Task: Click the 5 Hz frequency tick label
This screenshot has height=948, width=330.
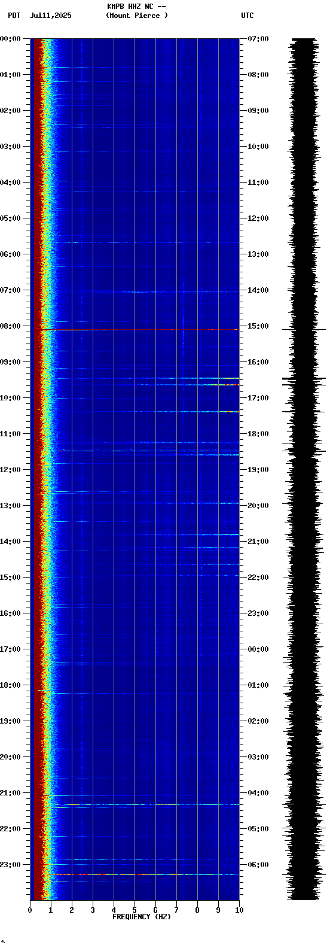Action: pyautogui.click(x=135, y=910)
